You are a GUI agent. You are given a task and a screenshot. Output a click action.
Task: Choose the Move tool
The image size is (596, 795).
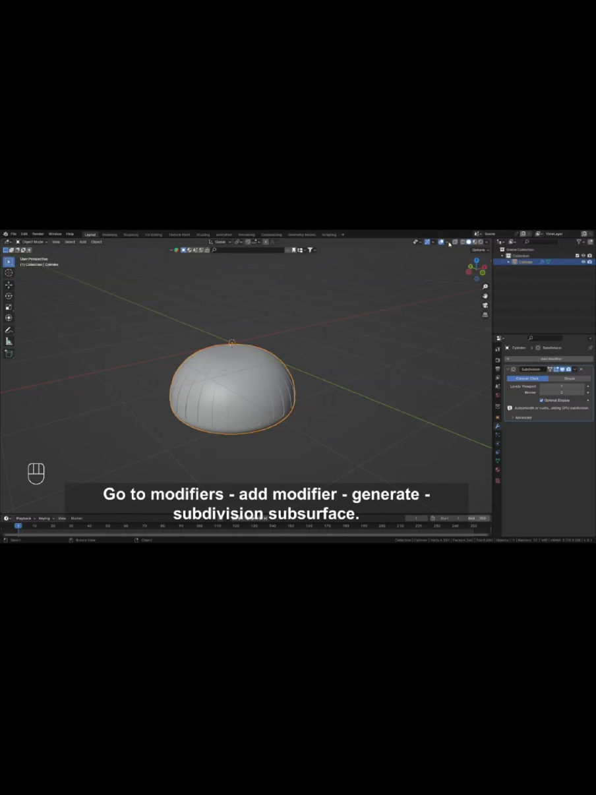[9, 285]
